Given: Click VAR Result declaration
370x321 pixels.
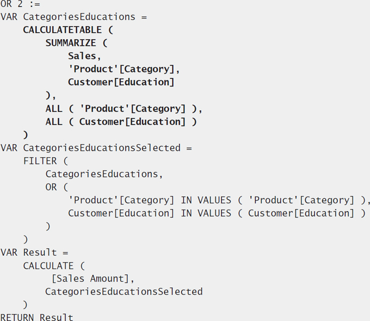Looking at the screenshot, I should [34, 252].
